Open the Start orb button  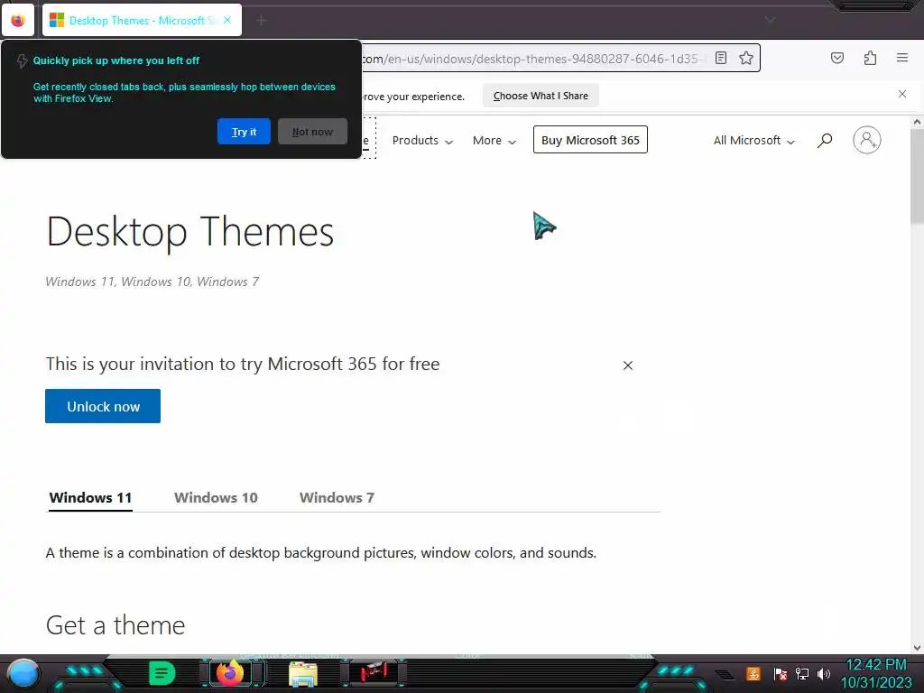[x=23, y=673]
